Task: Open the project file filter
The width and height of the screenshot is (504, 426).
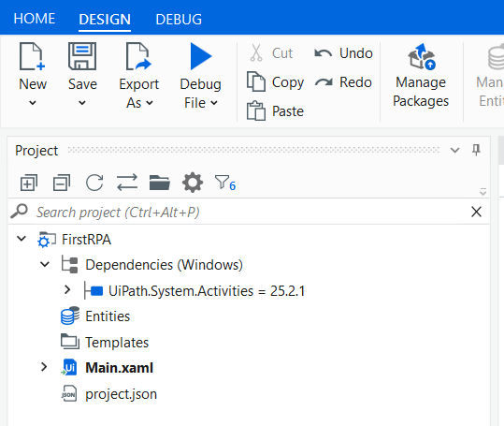Action: pyautogui.click(x=225, y=183)
